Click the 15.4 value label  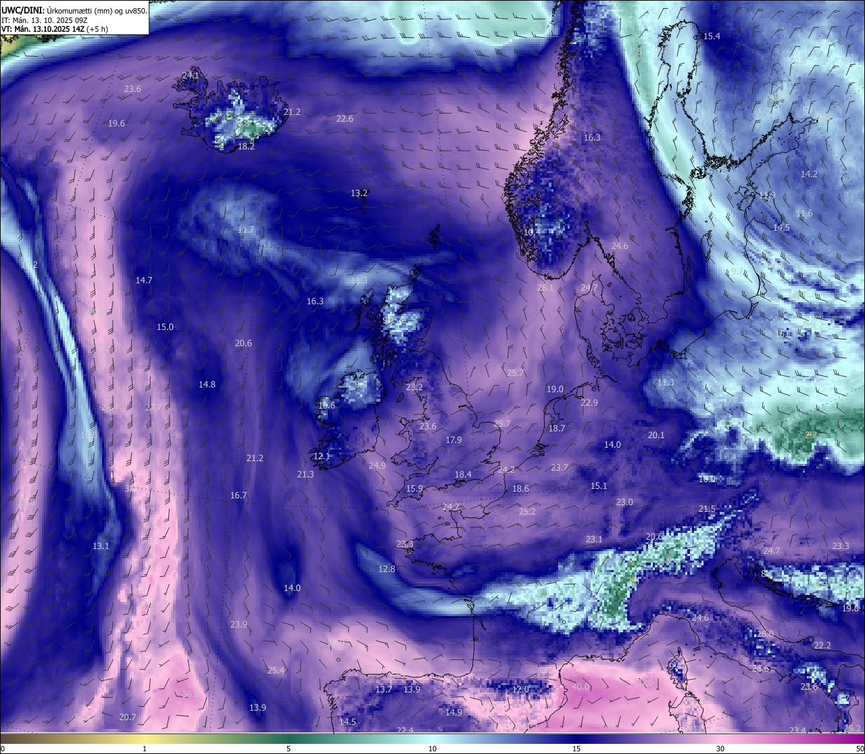click(712, 36)
